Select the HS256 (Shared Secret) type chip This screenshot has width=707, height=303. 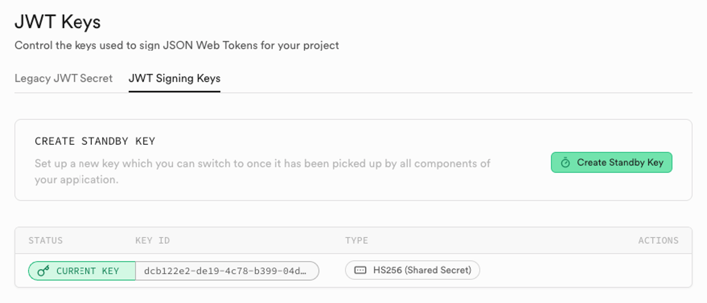point(412,270)
